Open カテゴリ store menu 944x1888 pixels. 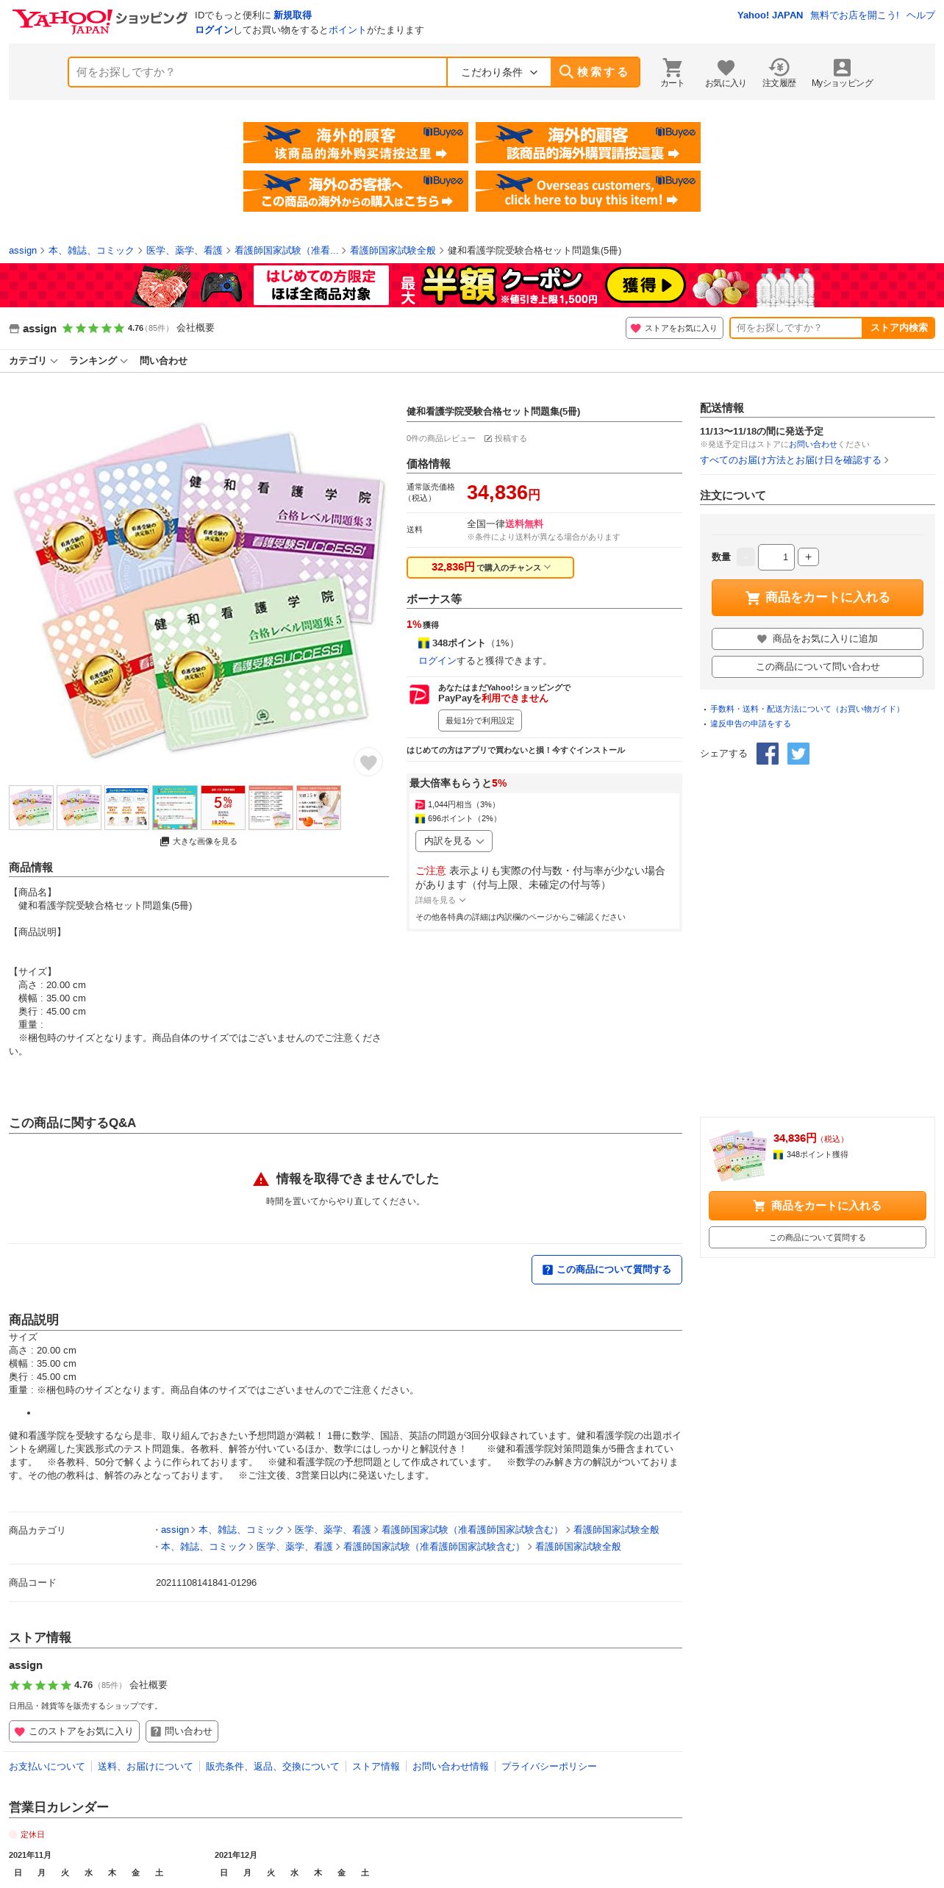pos(33,361)
